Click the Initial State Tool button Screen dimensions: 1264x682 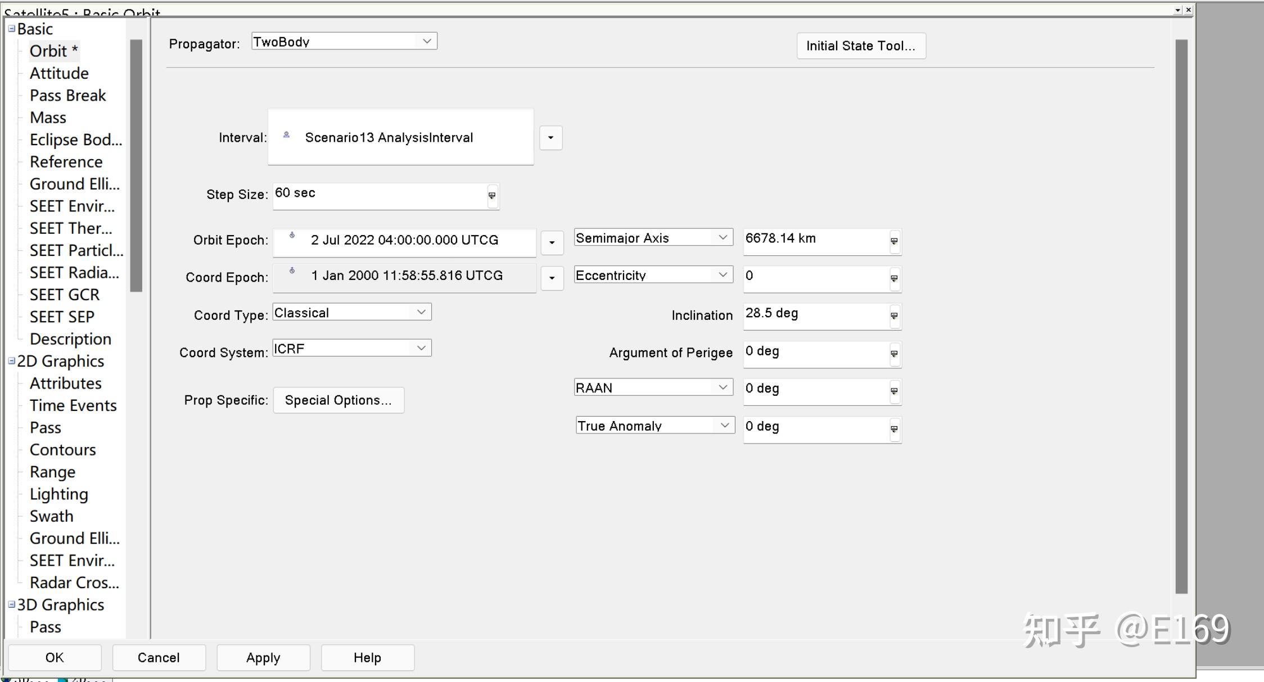pos(860,46)
